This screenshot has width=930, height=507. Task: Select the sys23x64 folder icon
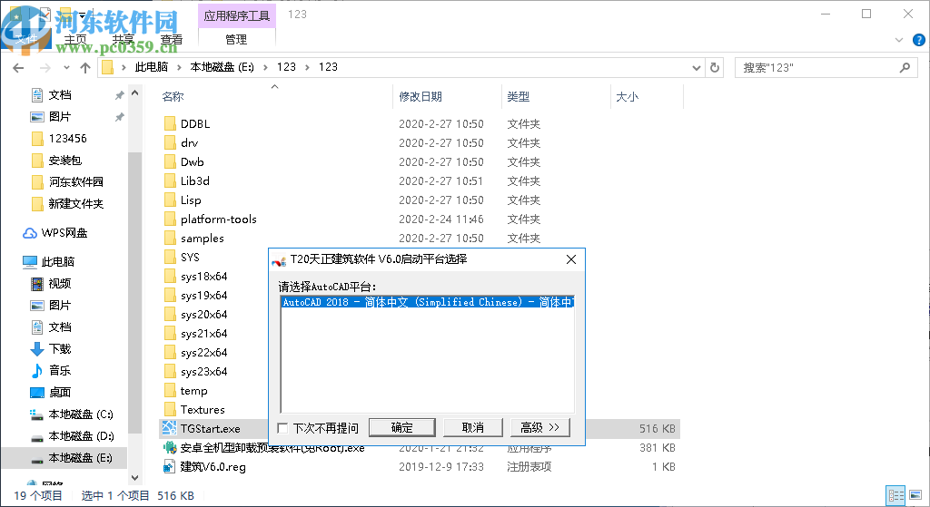(170, 371)
